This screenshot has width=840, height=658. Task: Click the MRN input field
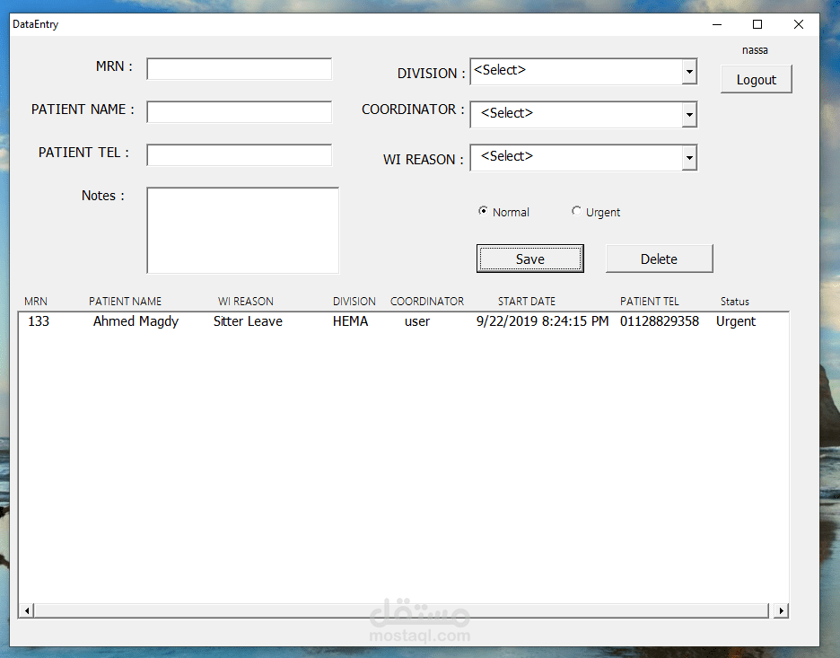239,69
